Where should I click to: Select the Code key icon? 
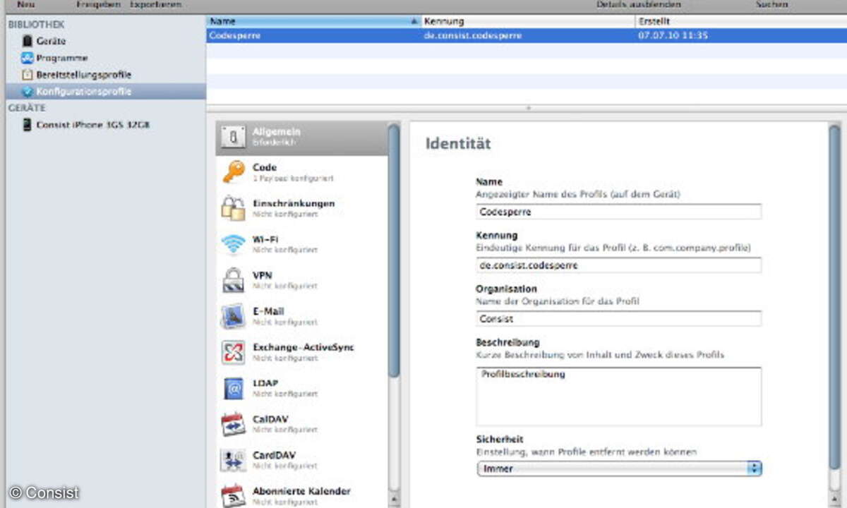(233, 173)
